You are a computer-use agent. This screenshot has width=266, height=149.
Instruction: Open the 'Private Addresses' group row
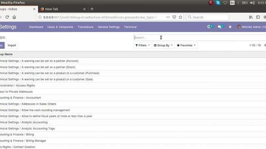[133, 91]
